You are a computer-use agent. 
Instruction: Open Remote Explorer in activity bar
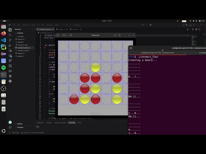coord(10,50)
